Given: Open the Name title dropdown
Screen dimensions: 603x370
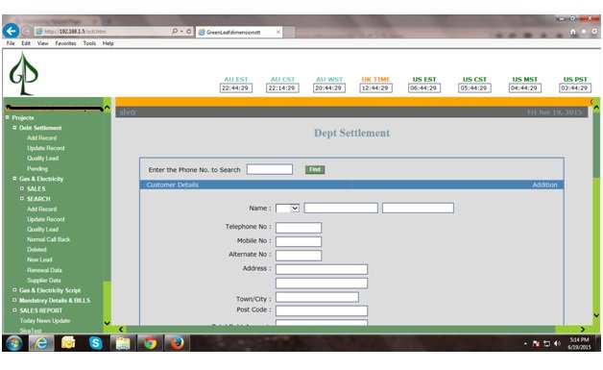Looking at the screenshot, I should [287, 209].
